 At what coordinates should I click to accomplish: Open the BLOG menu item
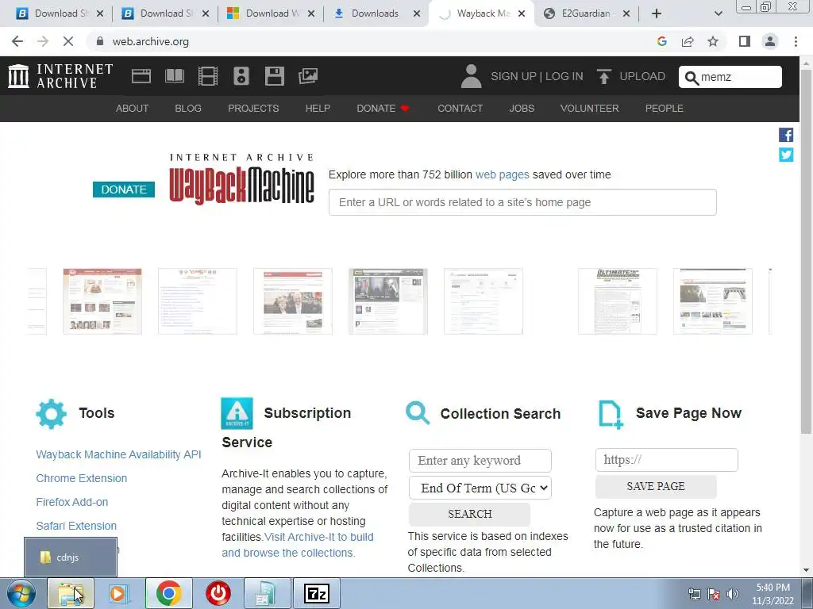[x=188, y=108]
